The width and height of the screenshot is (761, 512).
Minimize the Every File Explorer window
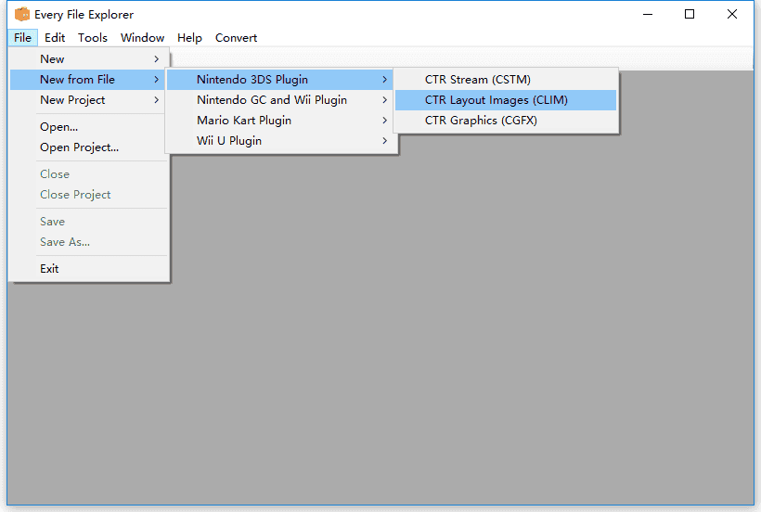pyautogui.click(x=648, y=15)
